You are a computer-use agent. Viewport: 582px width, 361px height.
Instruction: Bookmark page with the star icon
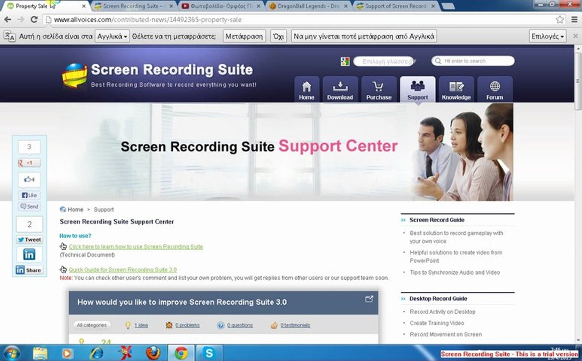pos(560,19)
